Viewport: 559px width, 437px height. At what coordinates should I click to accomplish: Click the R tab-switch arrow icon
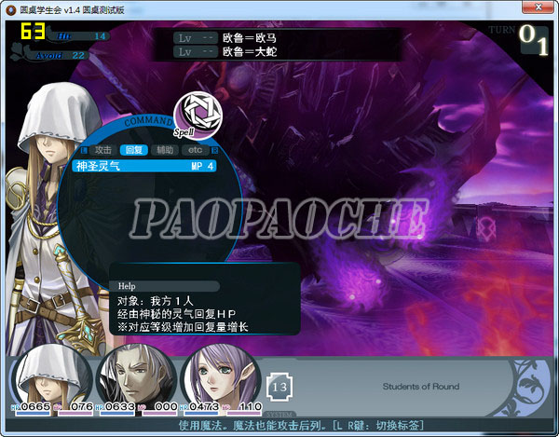pos(214,150)
